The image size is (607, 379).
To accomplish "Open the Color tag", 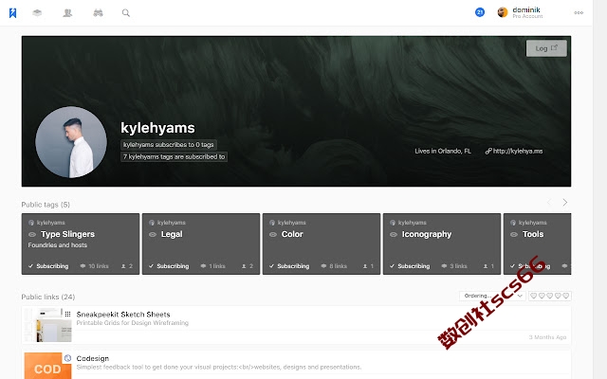I will pyautogui.click(x=292, y=234).
